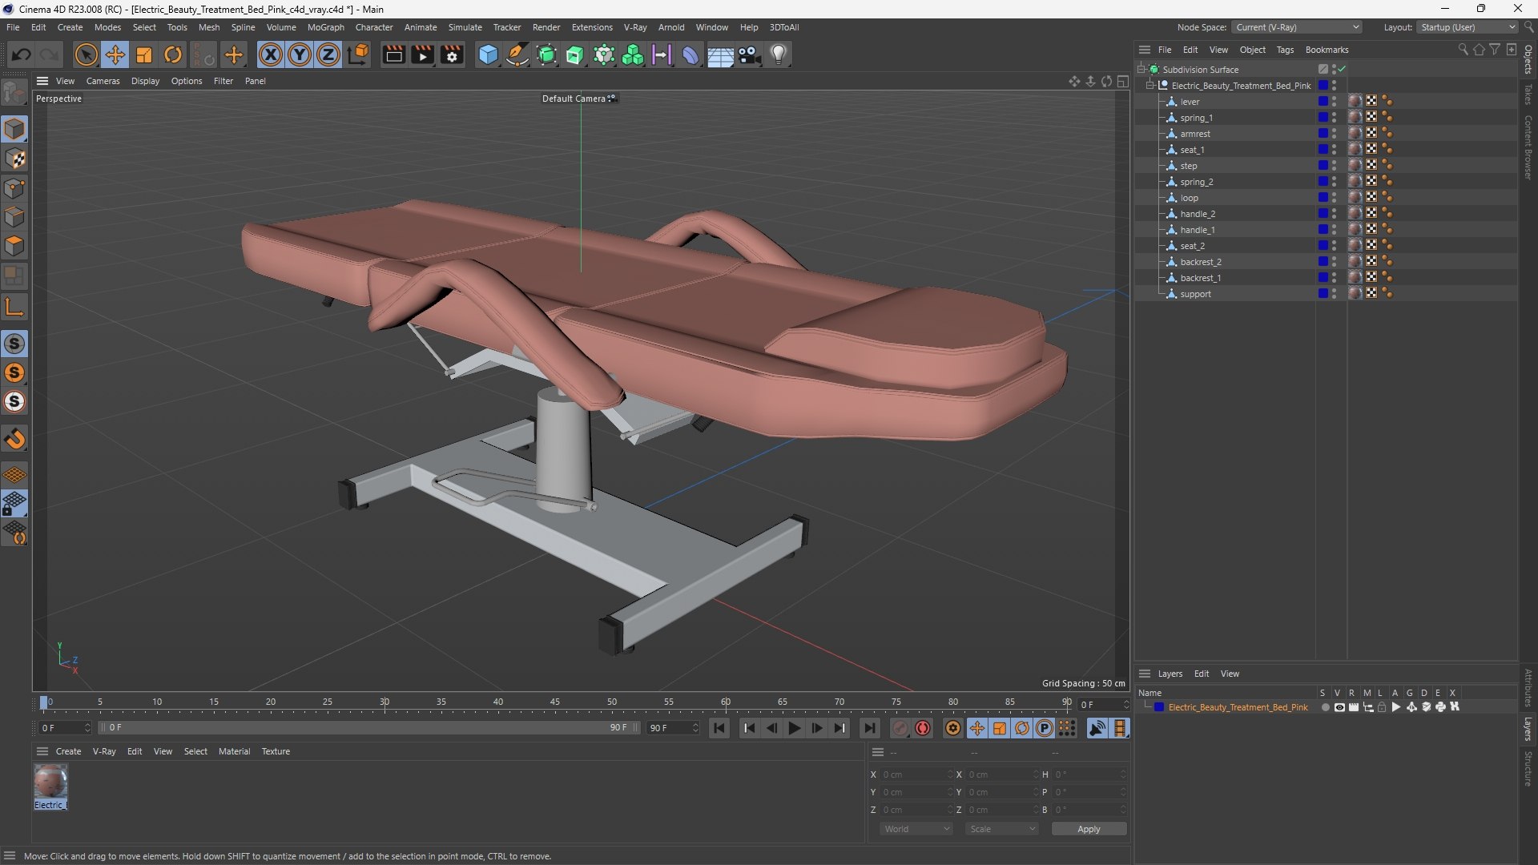
Task: Open Object Manager Tags menu
Action: 1285,50
